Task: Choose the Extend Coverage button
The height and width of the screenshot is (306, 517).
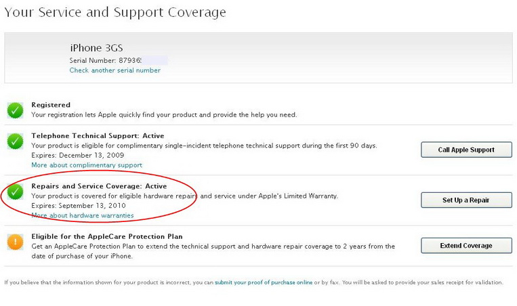Action: click(x=466, y=245)
